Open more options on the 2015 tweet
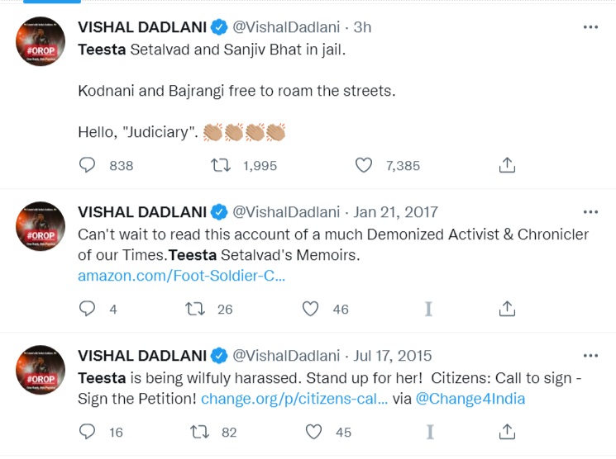 590,356
